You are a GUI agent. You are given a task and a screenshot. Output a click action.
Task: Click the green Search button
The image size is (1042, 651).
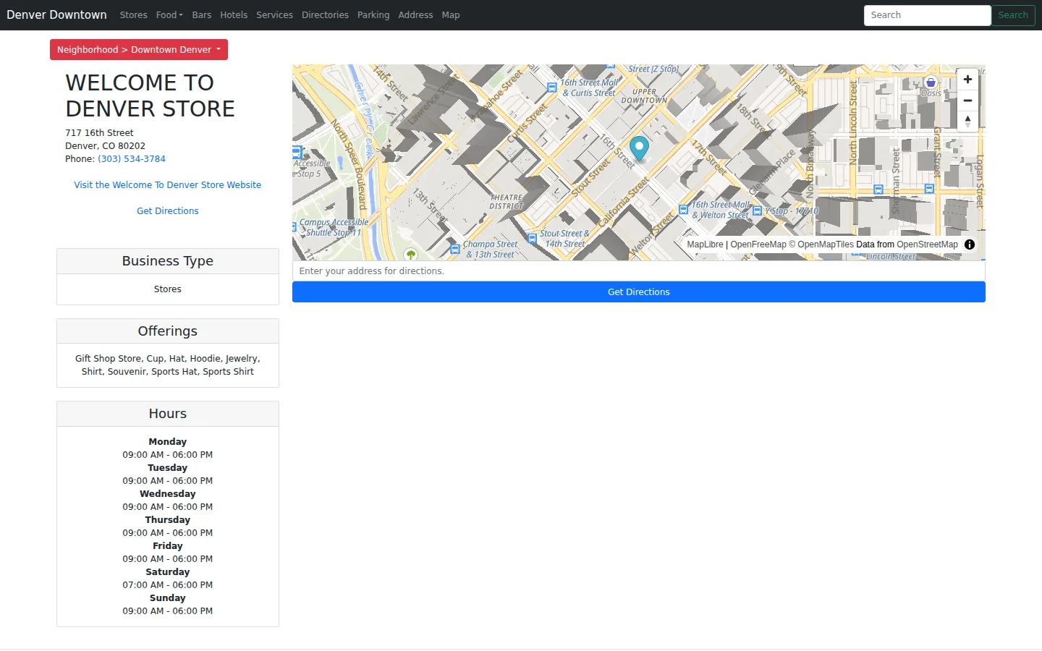[1013, 15]
